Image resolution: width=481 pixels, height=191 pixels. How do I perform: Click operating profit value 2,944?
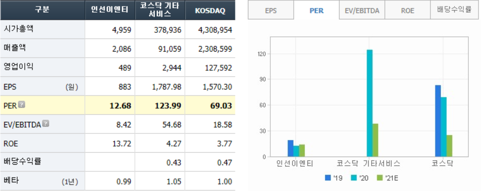[x=172, y=68]
